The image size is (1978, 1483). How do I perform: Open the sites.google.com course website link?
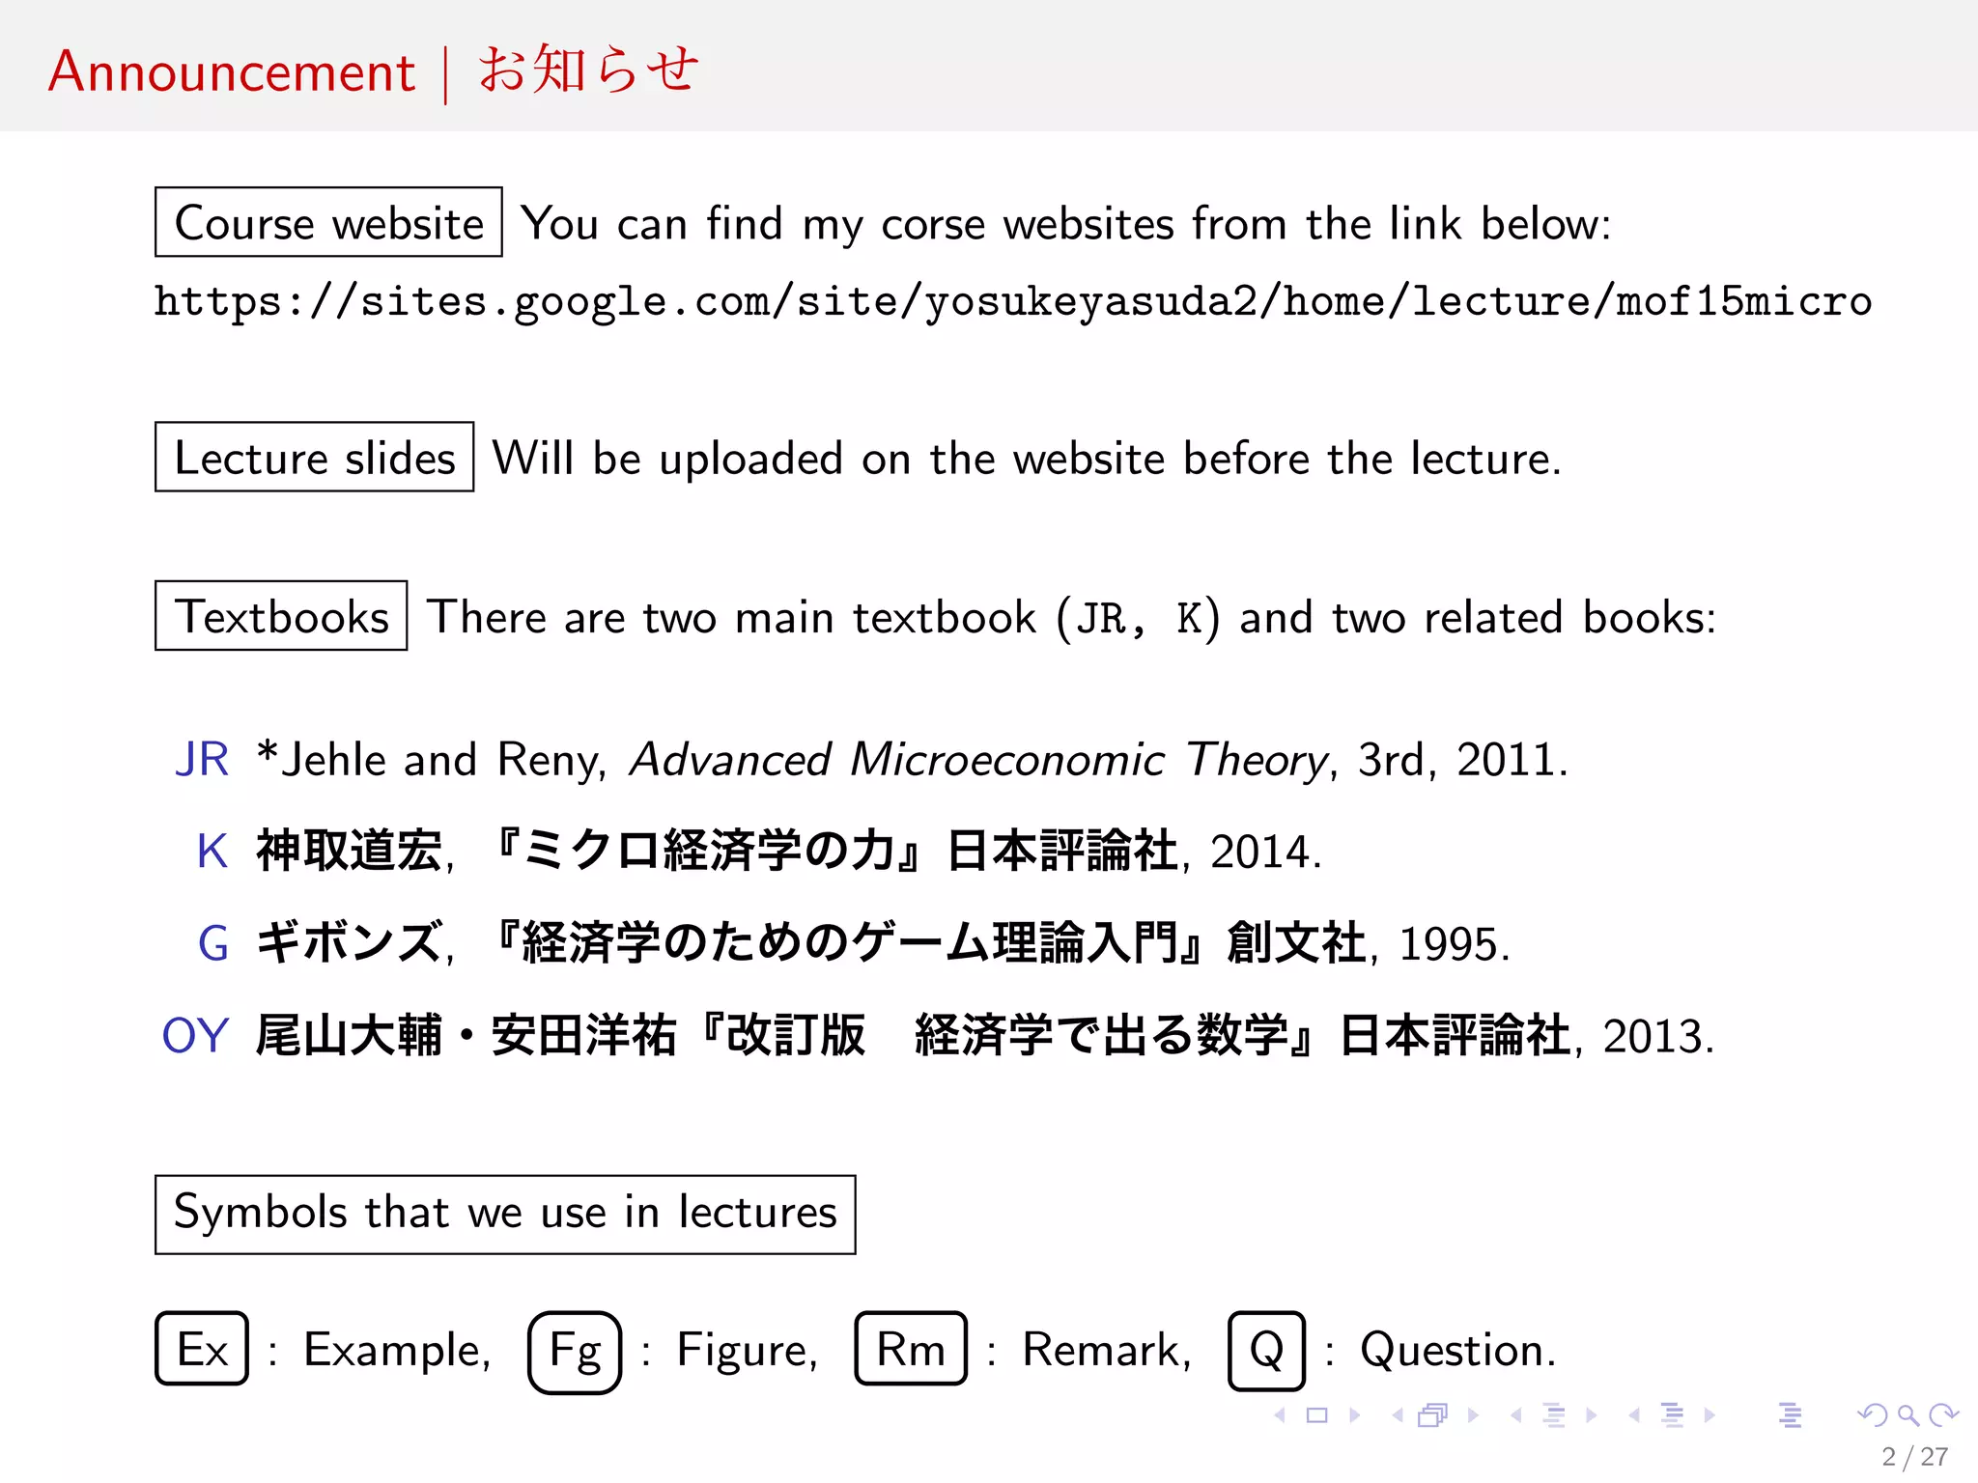pyautogui.click(x=1012, y=302)
